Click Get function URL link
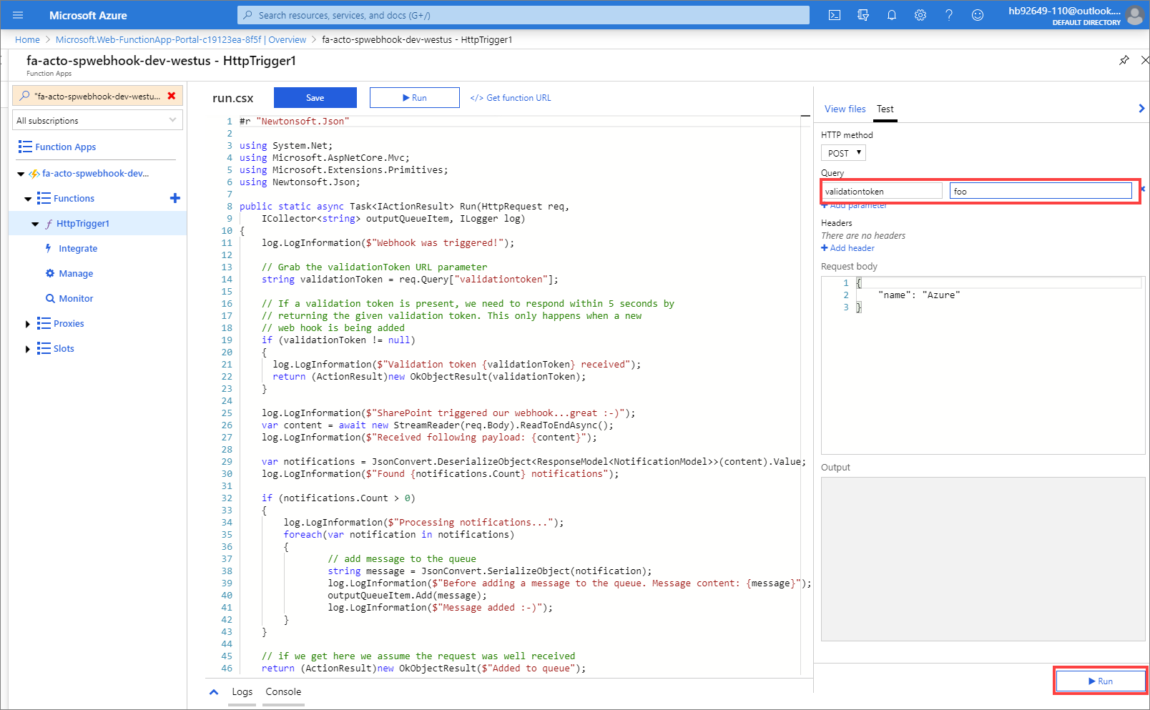 [x=511, y=98]
